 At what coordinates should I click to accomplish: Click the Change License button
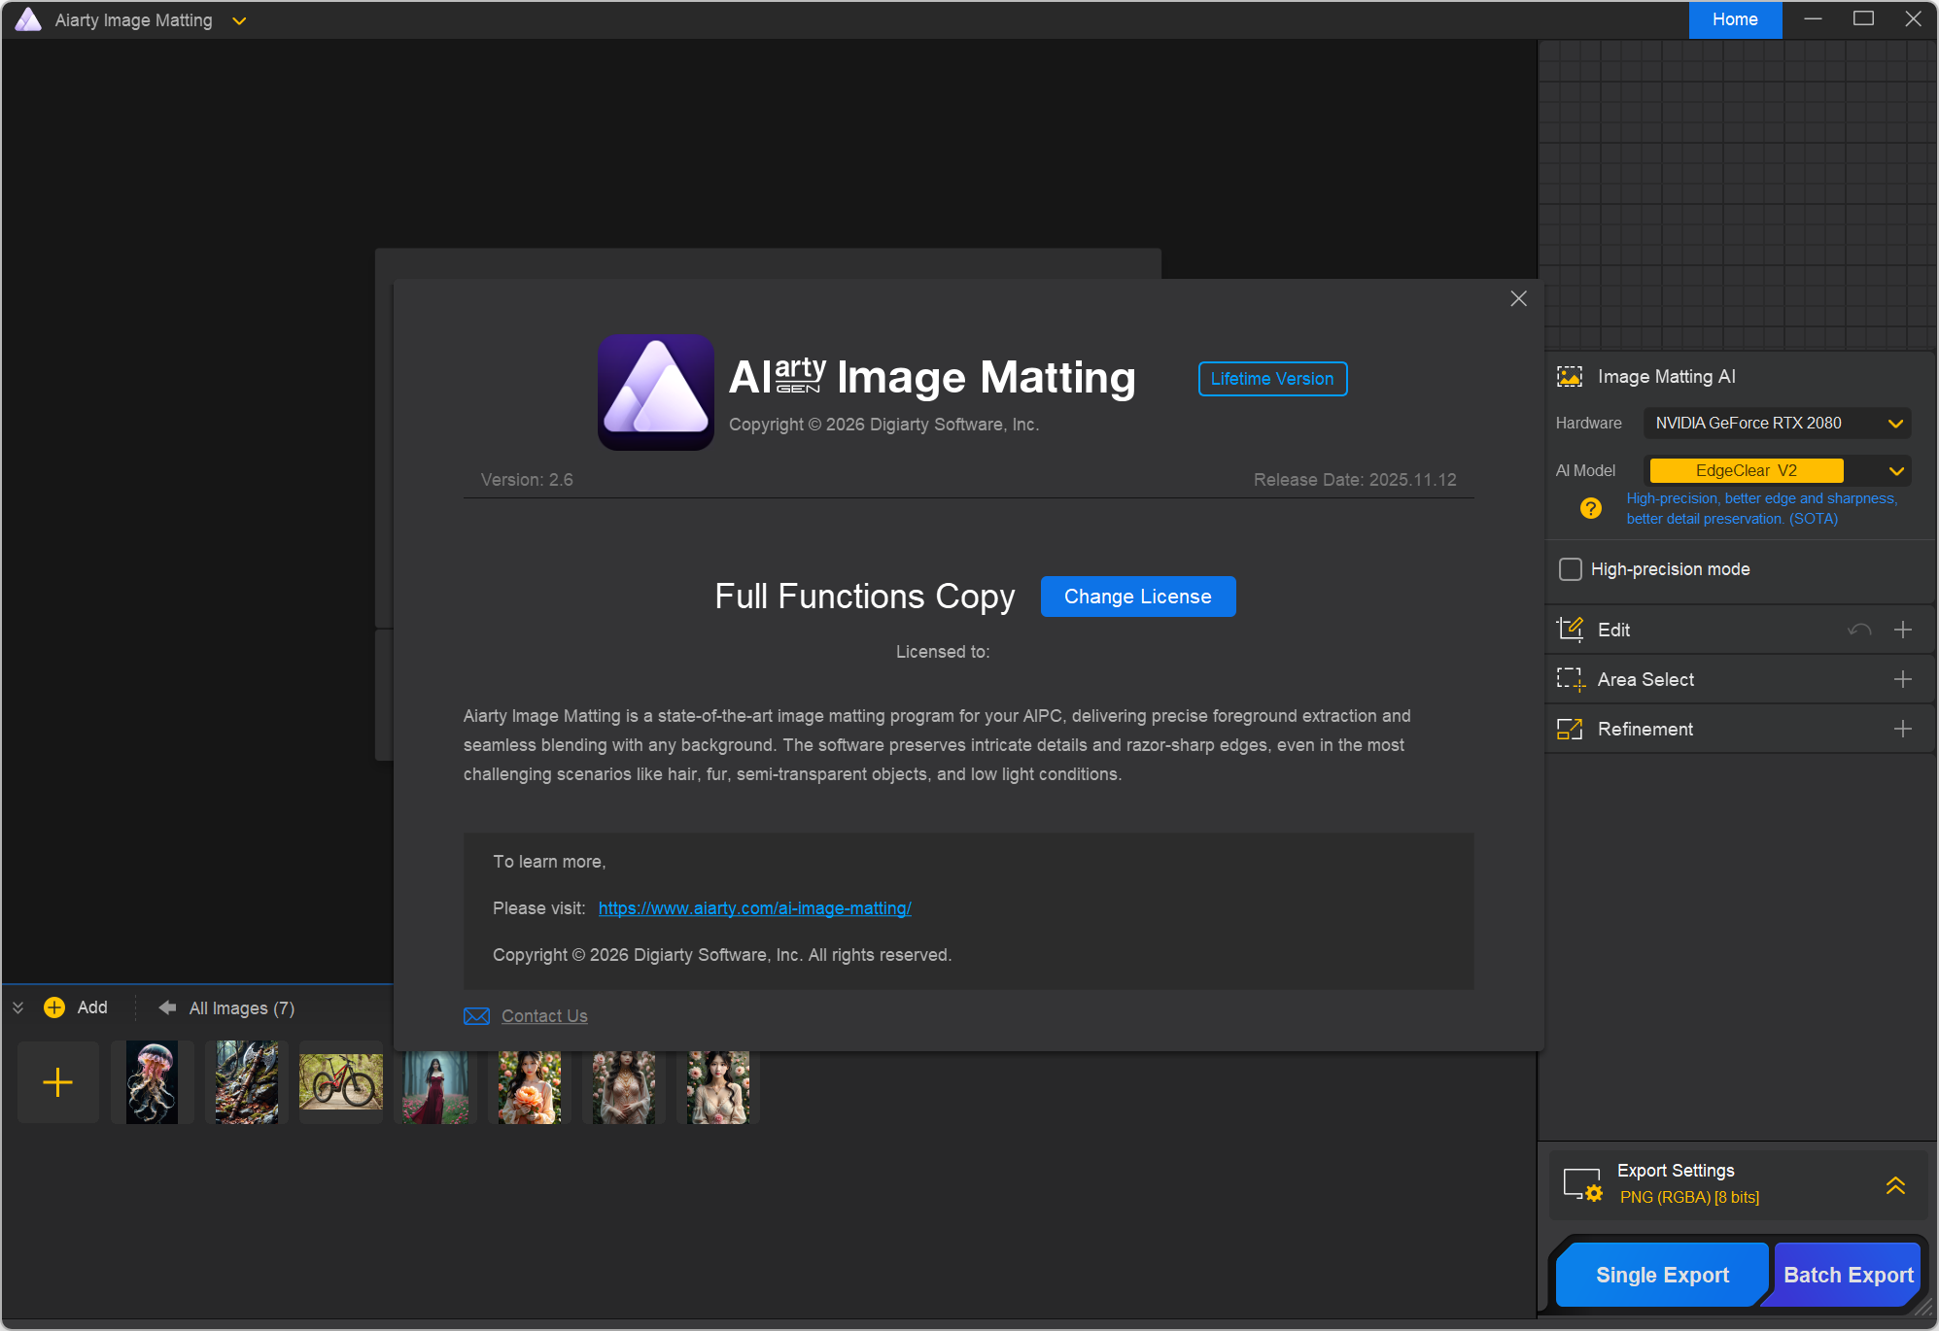[x=1137, y=597]
